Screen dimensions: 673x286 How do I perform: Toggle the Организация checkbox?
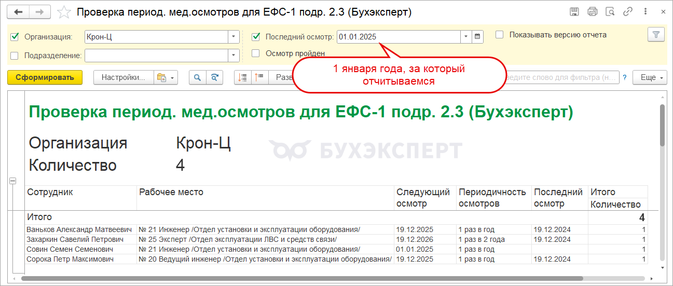pos(15,36)
